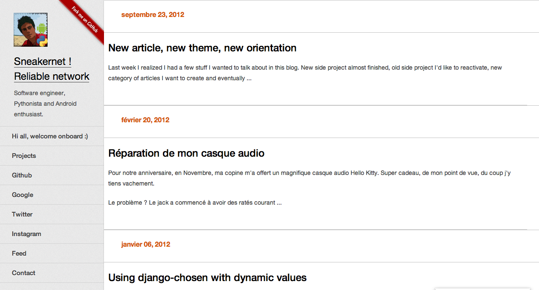
Task: Open 'New article, new theme, new orientation' post
Action: click(x=202, y=48)
